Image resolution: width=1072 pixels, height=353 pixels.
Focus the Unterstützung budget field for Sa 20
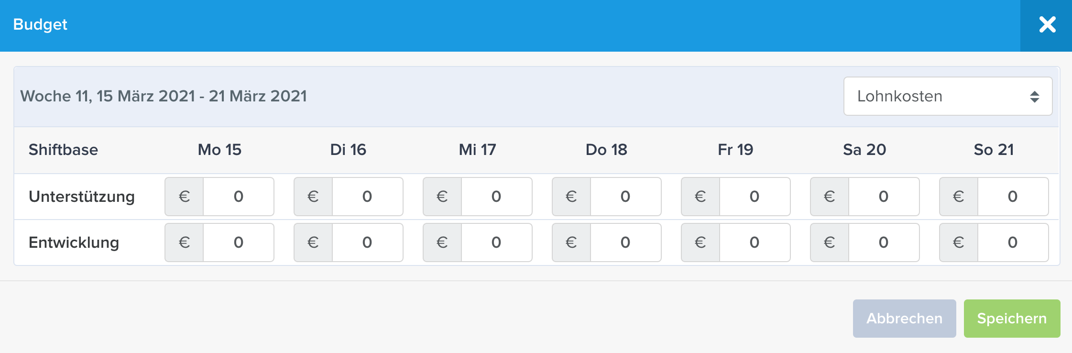tap(884, 197)
